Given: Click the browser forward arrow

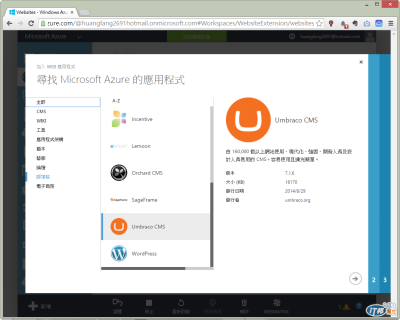Looking at the screenshot, I should coord(20,23).
